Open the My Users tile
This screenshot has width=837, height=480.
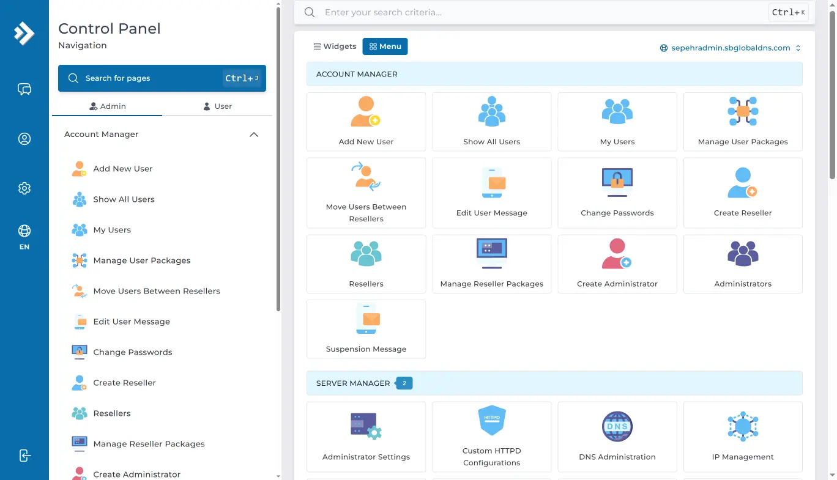point(617,122)
